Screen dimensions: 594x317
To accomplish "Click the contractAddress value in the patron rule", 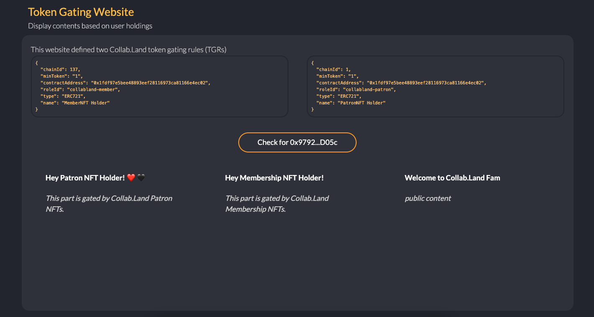I will coord(426,83).
